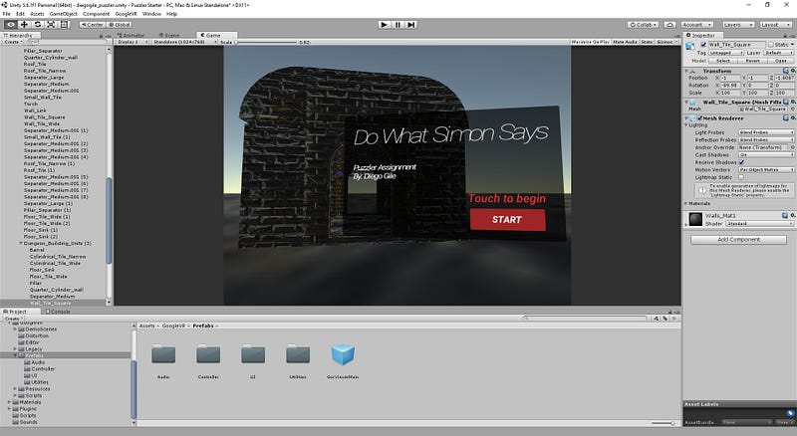
Task: Toggle the Static checkbox in Inspector
Action: point(770,45)
